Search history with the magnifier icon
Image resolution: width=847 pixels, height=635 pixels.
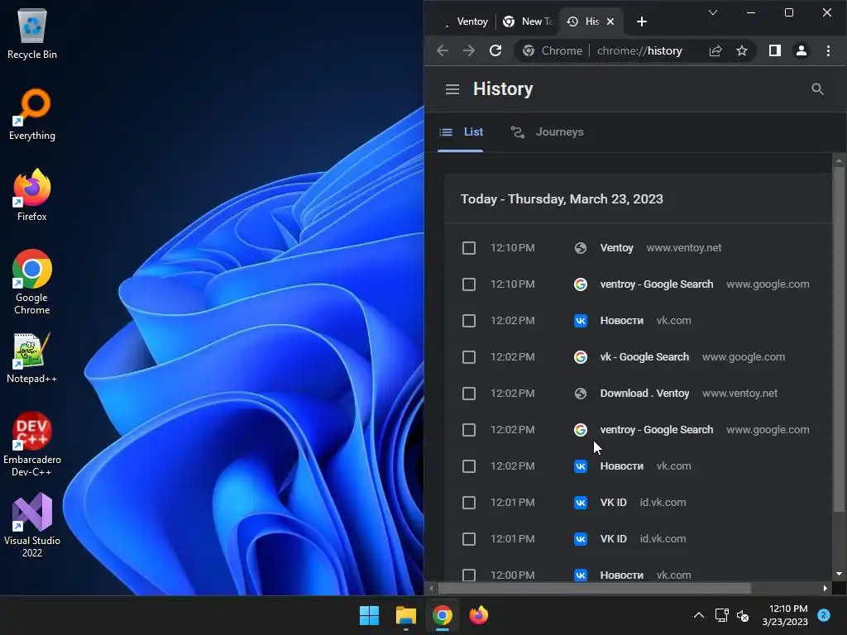(817, 89)
